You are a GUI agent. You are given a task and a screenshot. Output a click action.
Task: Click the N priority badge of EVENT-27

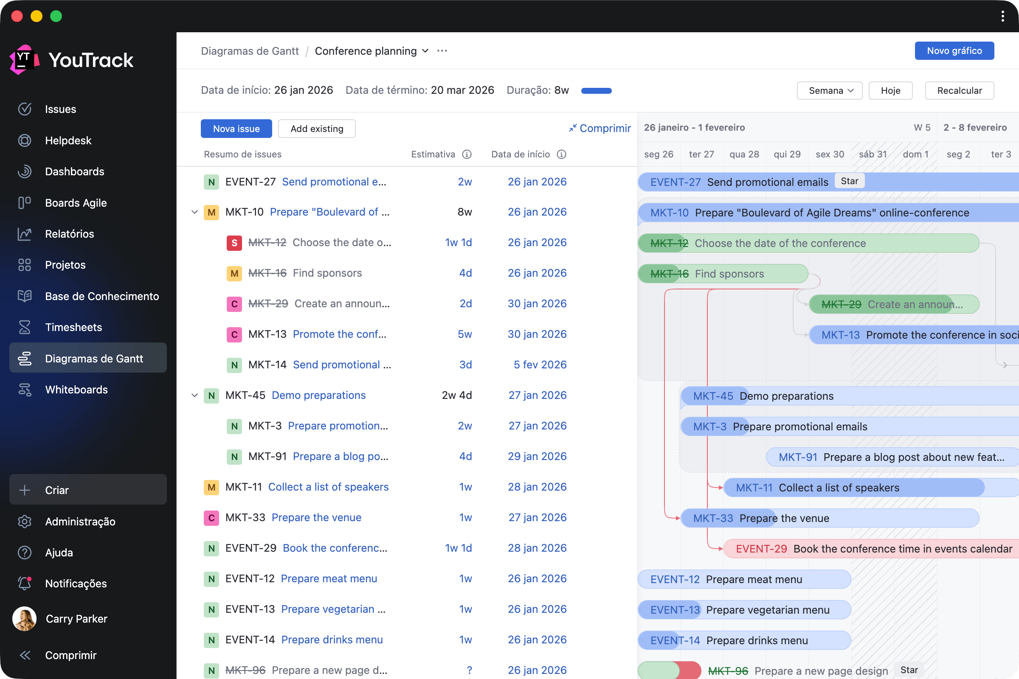click(211, 182)
